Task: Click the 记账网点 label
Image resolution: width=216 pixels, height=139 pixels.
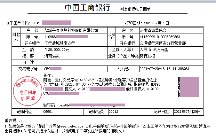Action: pyautogui.click(x=24, y=112)
